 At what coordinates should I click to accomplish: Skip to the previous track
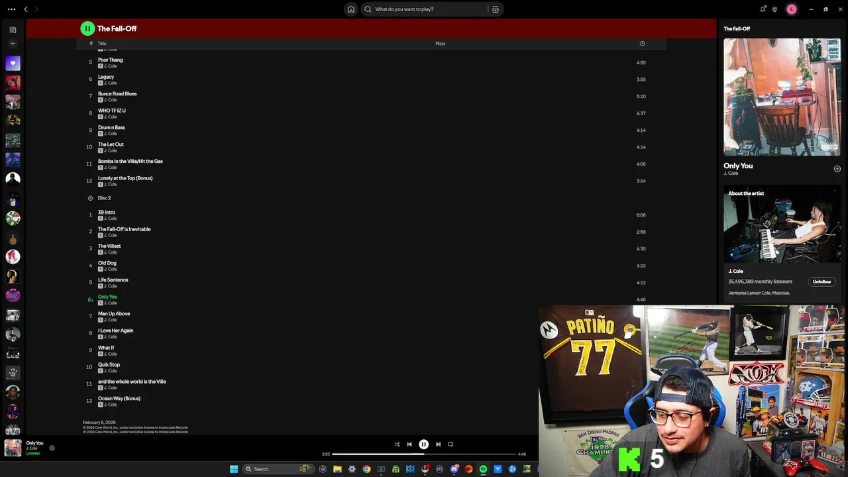point(409,445)
